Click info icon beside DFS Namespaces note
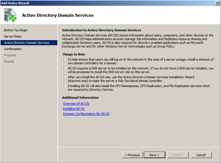Viewport: 221px width, 163px height. pos(64,86)
